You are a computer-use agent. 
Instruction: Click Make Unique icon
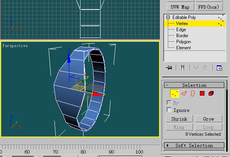(x=196, y=68)
